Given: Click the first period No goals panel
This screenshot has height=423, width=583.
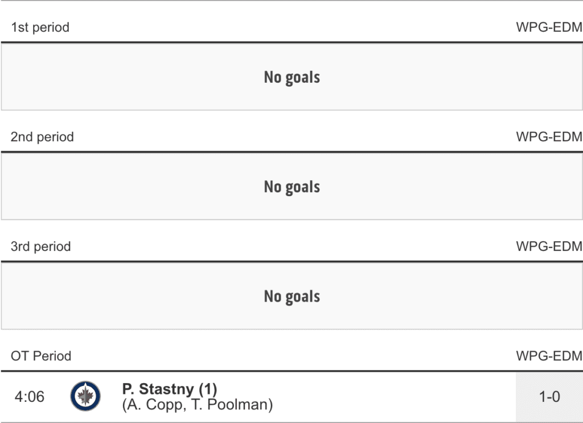Looking at the screenshot, I should [291, 77].
